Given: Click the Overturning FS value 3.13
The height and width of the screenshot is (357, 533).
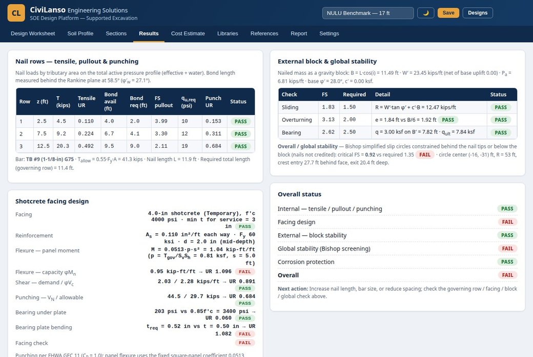Looking at the screenshot, I should point(329,120).
